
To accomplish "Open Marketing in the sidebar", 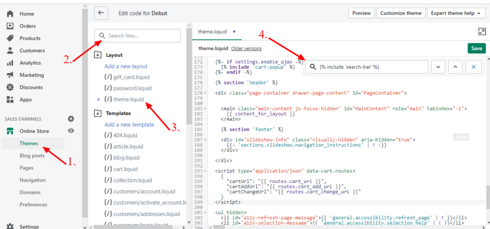I will (32, 75).
